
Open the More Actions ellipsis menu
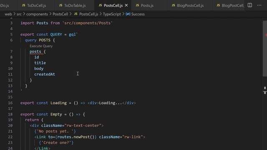point(259,5)
